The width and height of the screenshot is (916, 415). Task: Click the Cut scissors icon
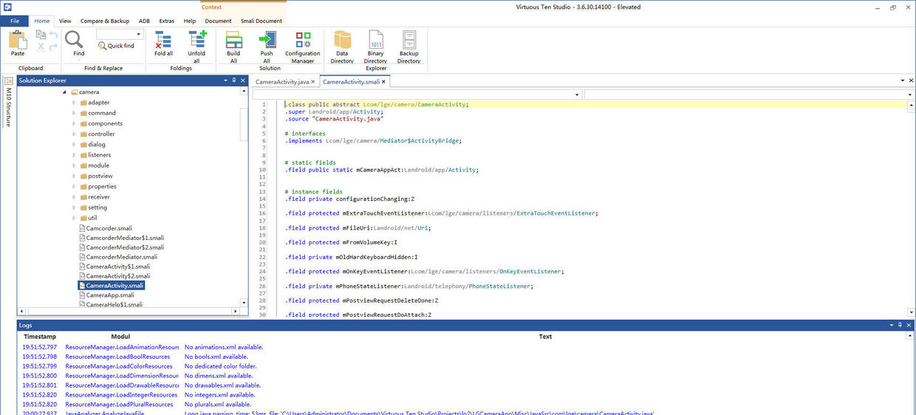[x=41, y=47]
